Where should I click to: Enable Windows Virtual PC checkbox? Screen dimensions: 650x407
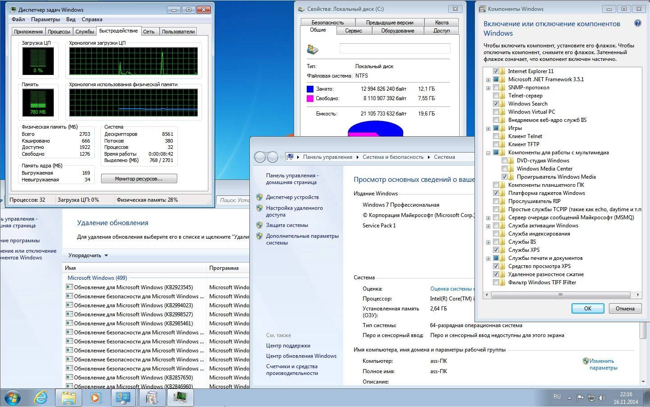tap(496, 112)
